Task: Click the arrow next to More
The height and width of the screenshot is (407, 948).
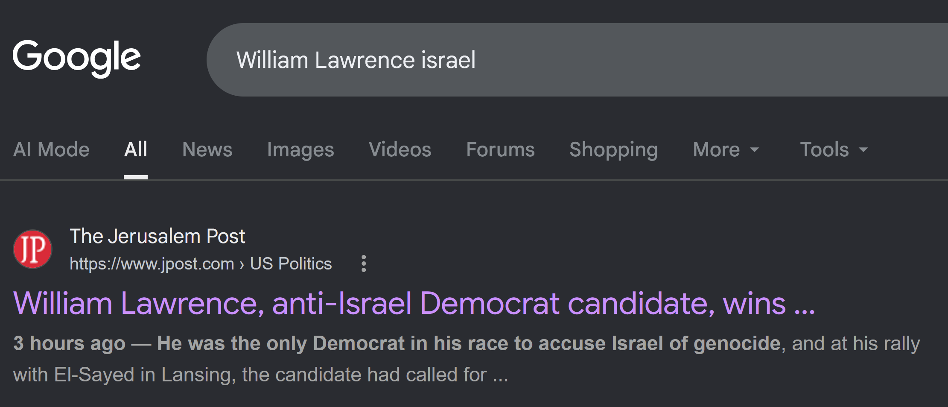Action: point(755,150)
